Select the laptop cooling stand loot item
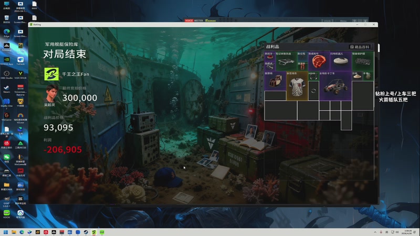420x236 pixels. [x=286, y=61]
